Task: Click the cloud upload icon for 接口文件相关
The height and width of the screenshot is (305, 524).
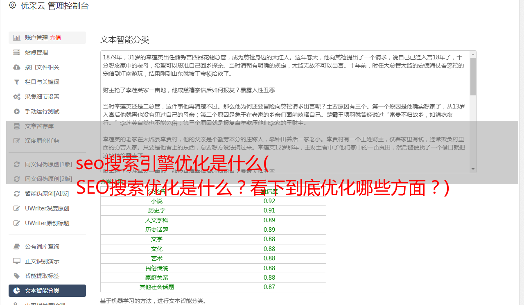Action: [x=17, y=67]
